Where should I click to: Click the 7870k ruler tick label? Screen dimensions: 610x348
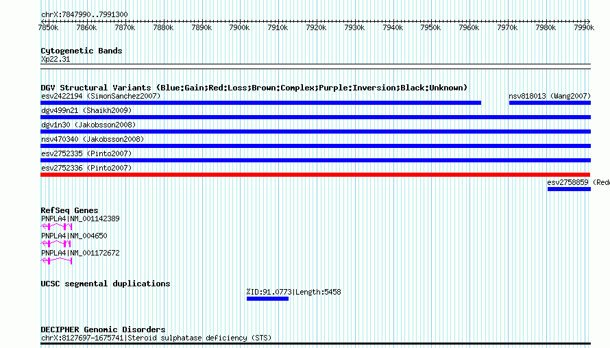(x=125, y=27)
